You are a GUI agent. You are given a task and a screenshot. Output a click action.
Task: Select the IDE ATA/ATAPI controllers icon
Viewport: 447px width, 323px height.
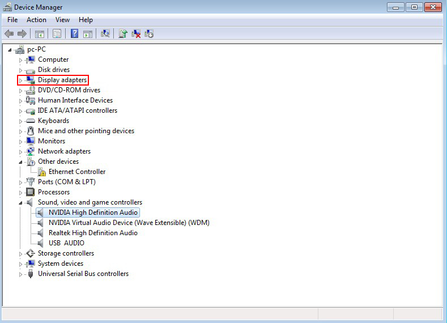(x=30, y=111)
